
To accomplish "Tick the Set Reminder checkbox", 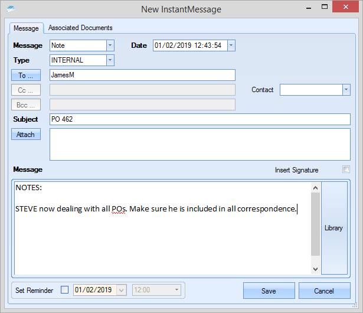I will [x=65, y=291].
